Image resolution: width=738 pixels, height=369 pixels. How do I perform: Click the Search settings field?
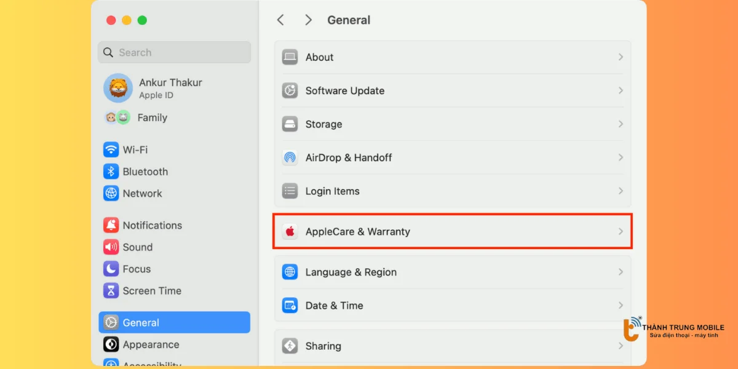click(174, 52)
